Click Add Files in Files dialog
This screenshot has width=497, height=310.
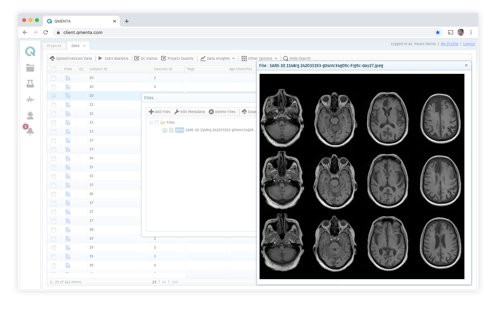coord(160,112)
